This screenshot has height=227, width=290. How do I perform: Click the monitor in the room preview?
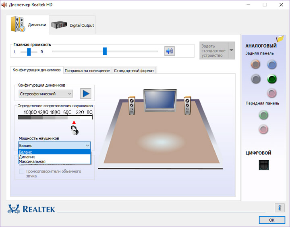click(x=160, y=100)
